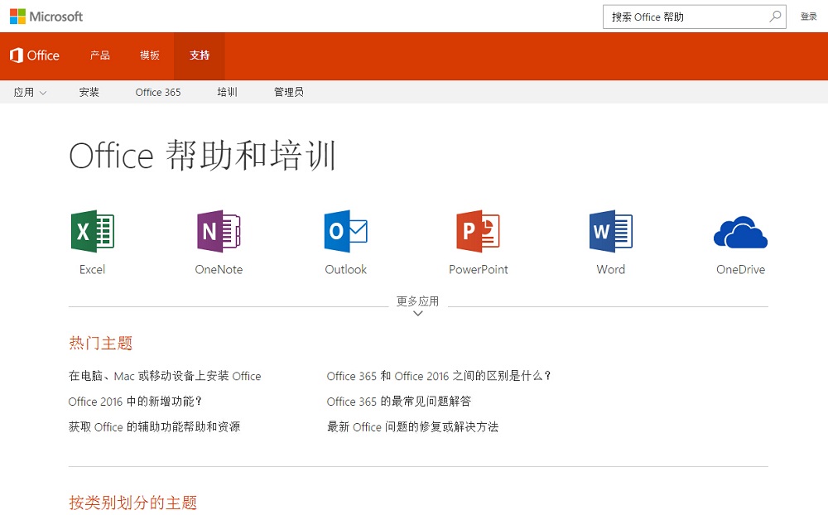Click 登录 to sign in
Image resolution: width=828 pixels, height=515 pixels.
coord(808,17)
